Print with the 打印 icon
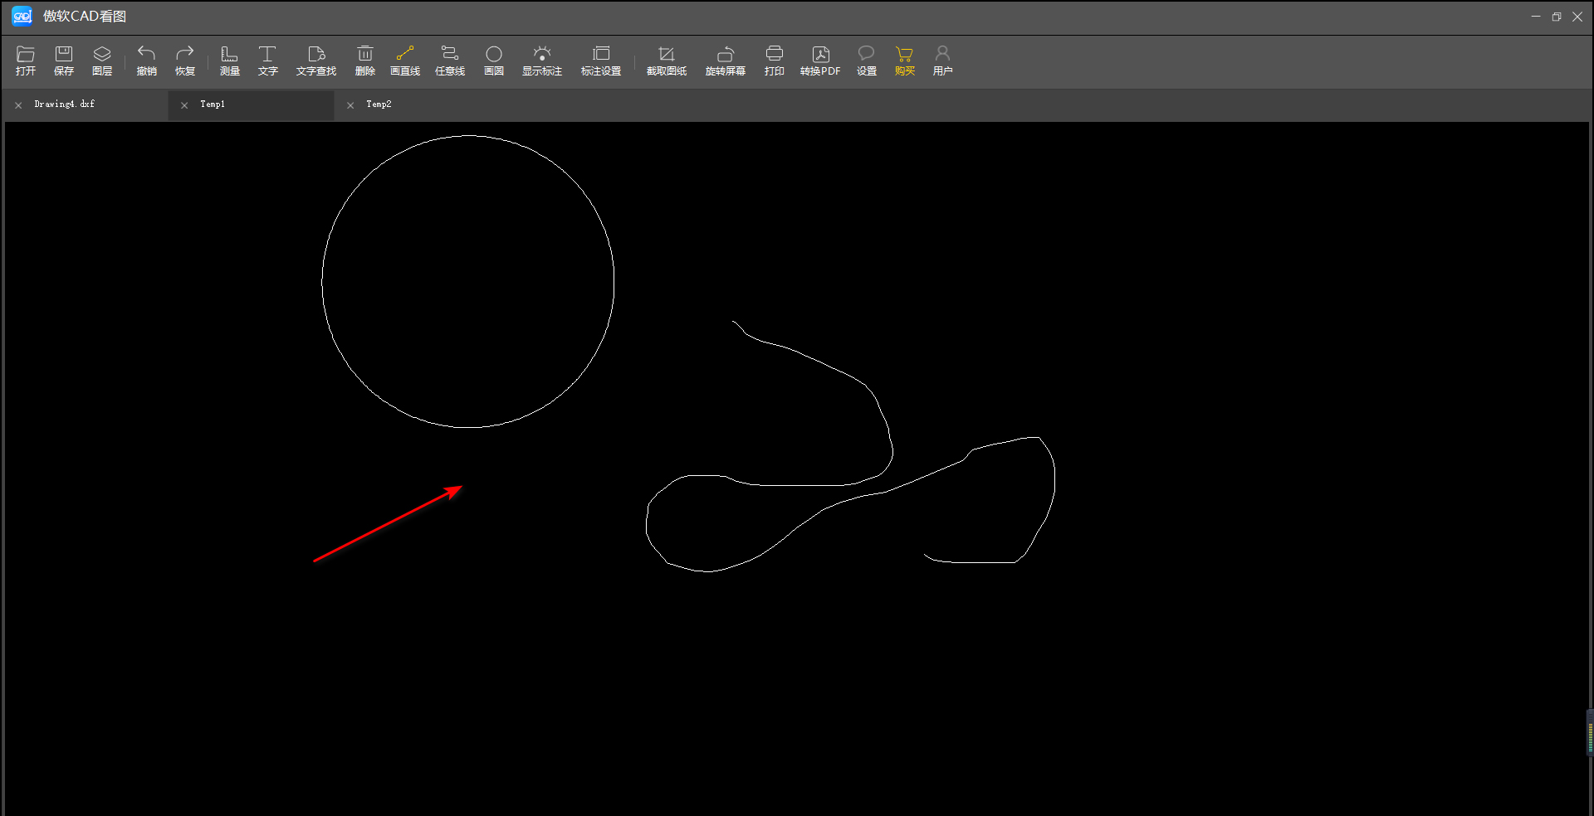 click(775, 61)
